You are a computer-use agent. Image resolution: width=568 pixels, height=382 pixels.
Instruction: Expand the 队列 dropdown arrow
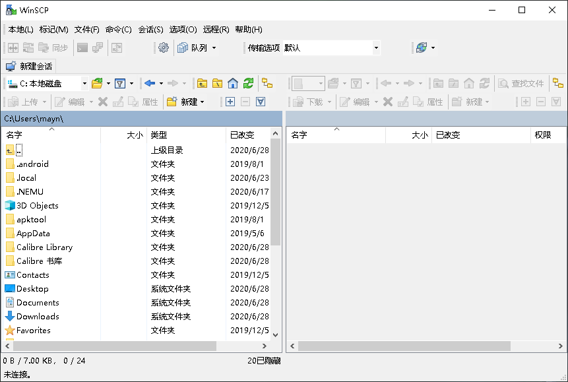click(214, 48)
